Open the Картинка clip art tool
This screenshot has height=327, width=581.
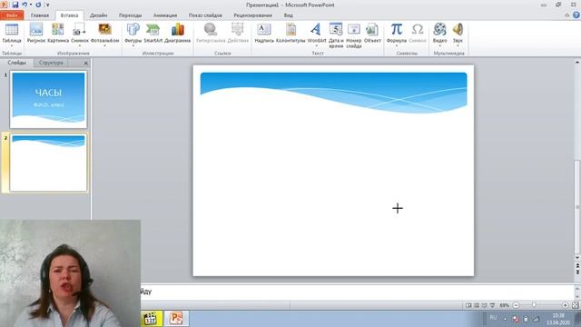pos(58,33)
